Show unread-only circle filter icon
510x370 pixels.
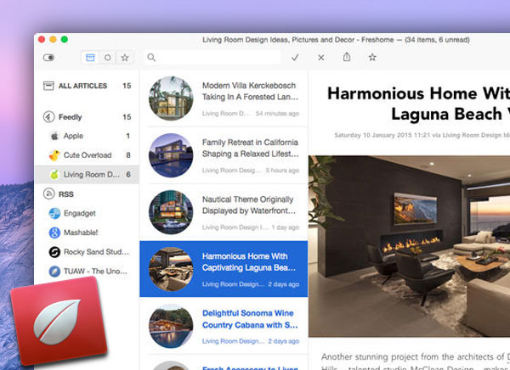tap(107, 58)
